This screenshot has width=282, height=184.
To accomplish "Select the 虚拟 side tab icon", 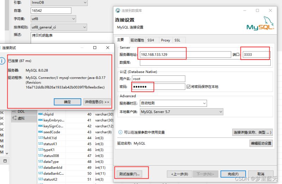I will pyautogui.click(x=14, y=118).
